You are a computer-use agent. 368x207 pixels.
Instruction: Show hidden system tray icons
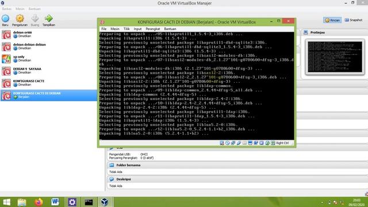coord(322,203)
